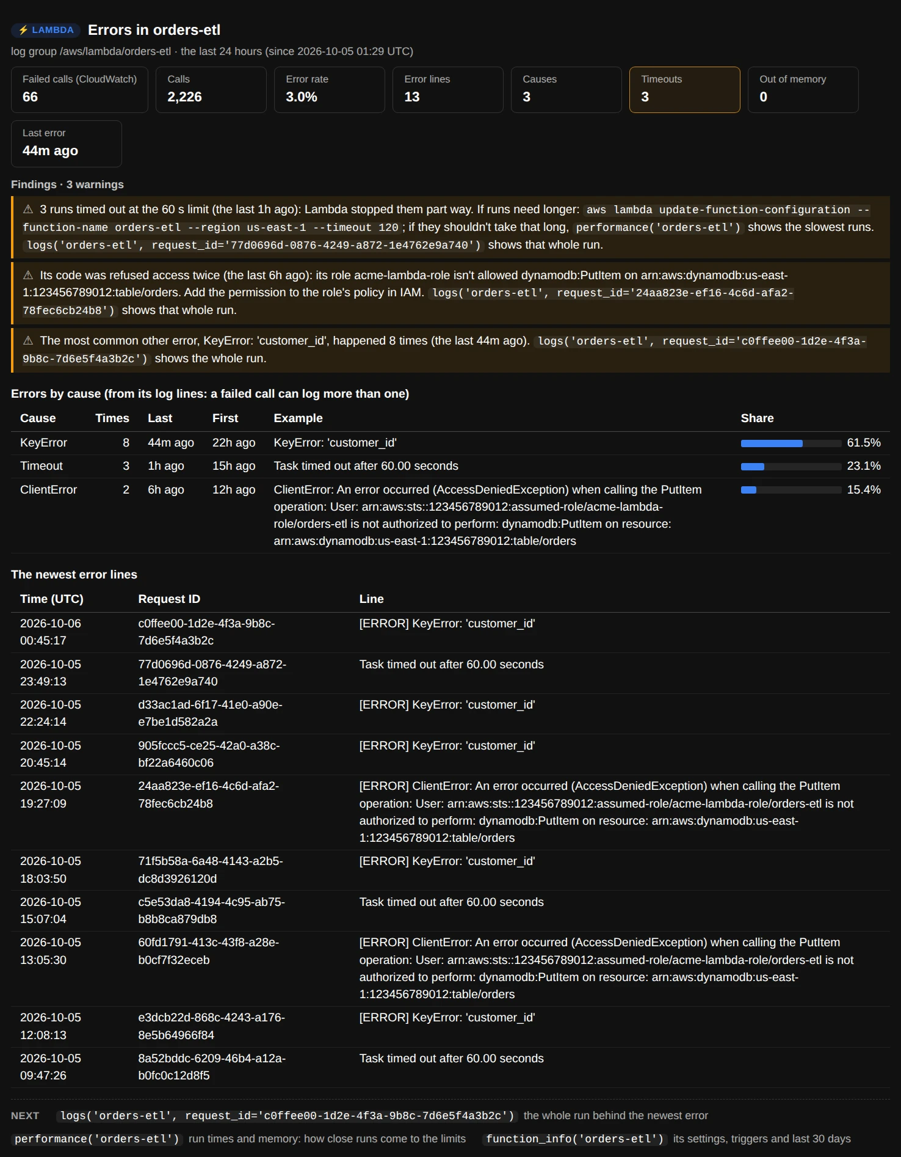Select the Failed calls (CloudWatch) card
Viewport: 901px width, 1157px height.
click(x=79, y=90)
